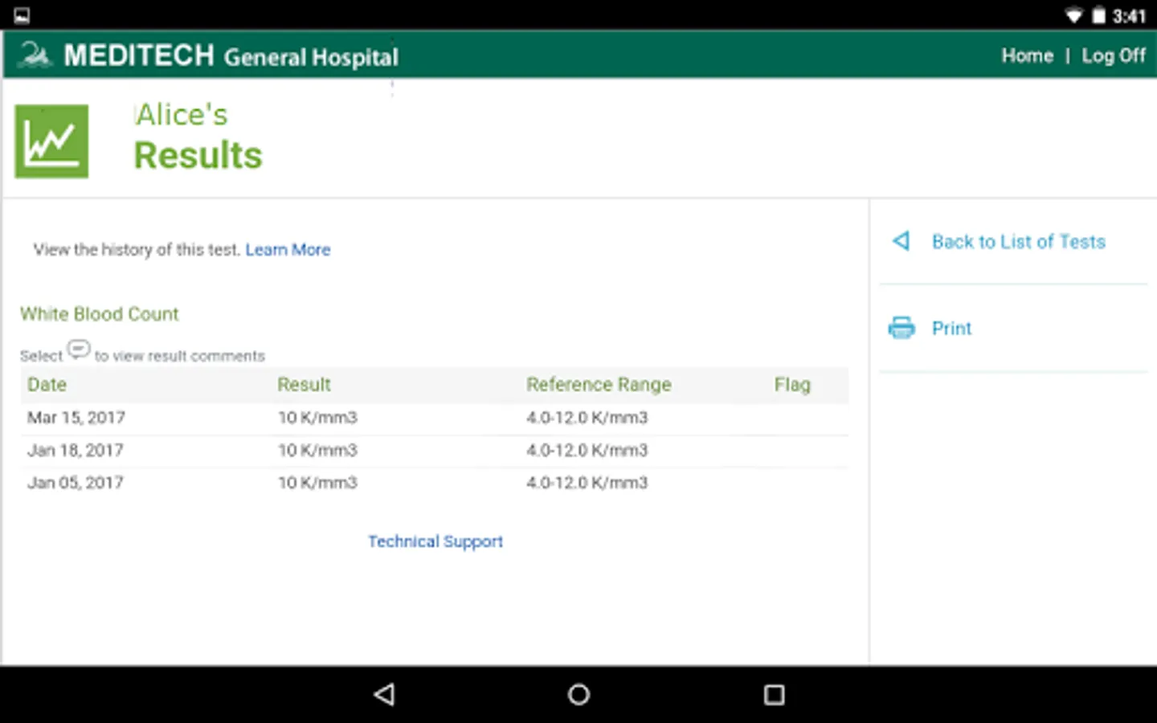Tap the comment bubble icon next to Select

point(79,349)
